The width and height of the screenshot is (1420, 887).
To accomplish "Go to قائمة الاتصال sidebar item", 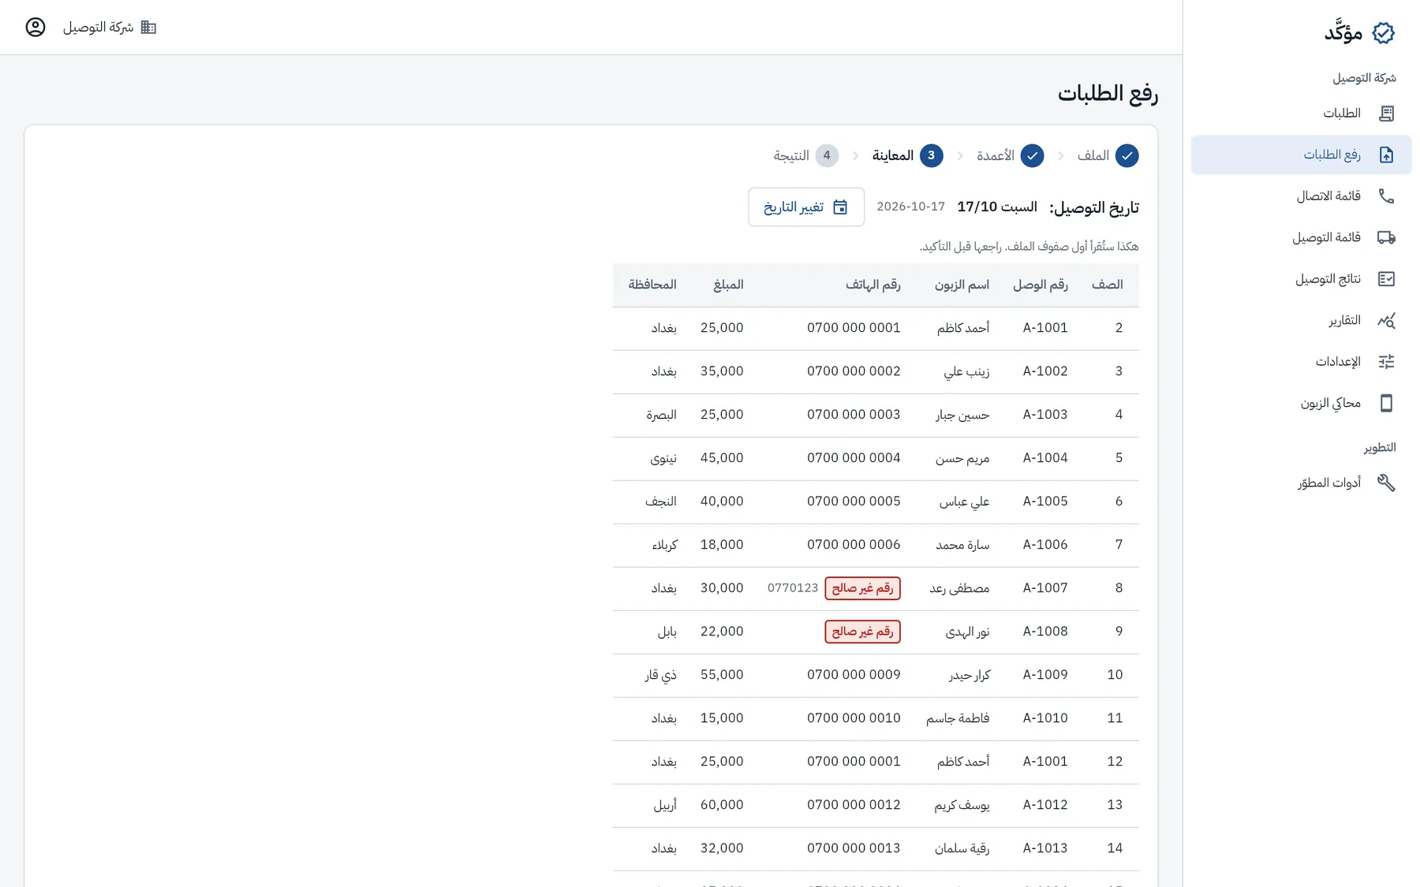I will tap(1301, 196).
